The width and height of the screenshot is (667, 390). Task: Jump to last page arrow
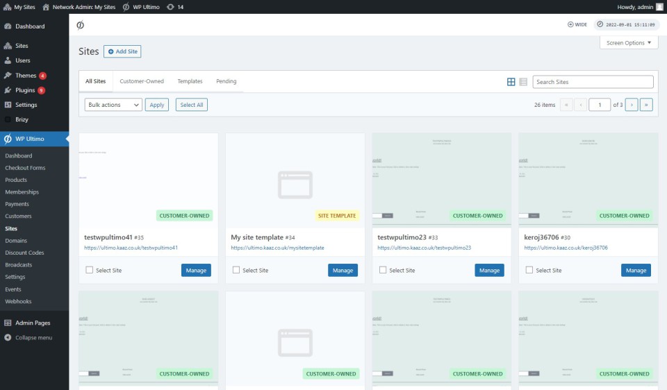(647, 105)
